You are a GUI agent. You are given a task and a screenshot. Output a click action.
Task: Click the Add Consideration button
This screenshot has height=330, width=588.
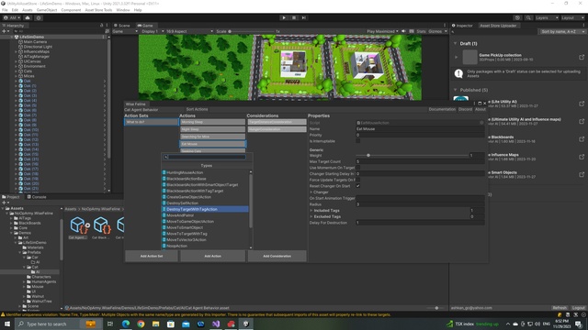[277, 256]
